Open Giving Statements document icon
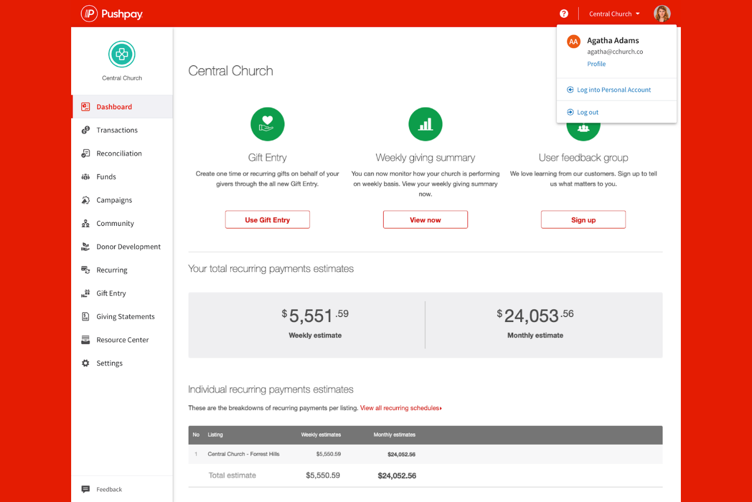 coord(85,316)
